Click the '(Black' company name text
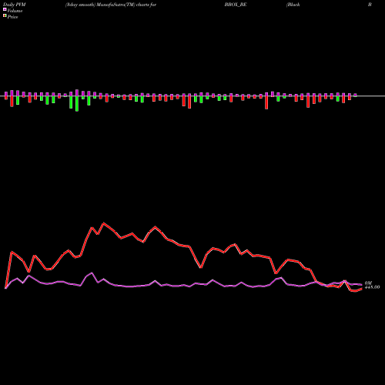This screenshot has height=385, width=385. (x=293, y=5)
